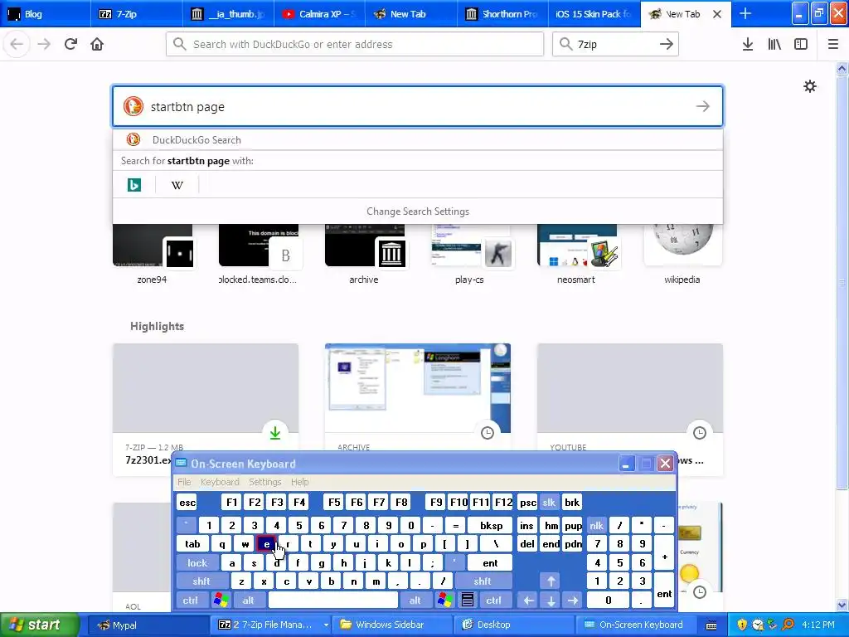This screenshot has height=637, width=849.
Task: Open Desktop in the taskbar
Action: click(x=513, y=625)
